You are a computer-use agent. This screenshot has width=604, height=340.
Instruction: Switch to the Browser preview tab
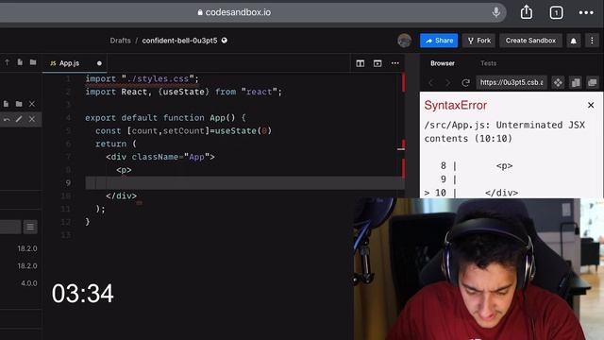pos(443,63)
